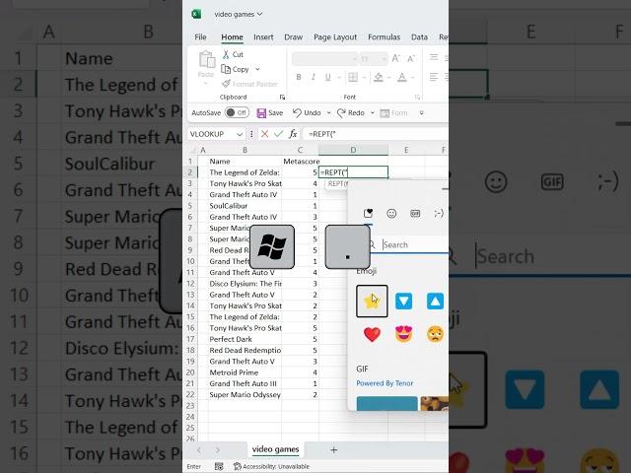Open the Name Box dropdown showing VLOOKUP
The height and width of the screenshot is (473, 631).
point(240,134)
